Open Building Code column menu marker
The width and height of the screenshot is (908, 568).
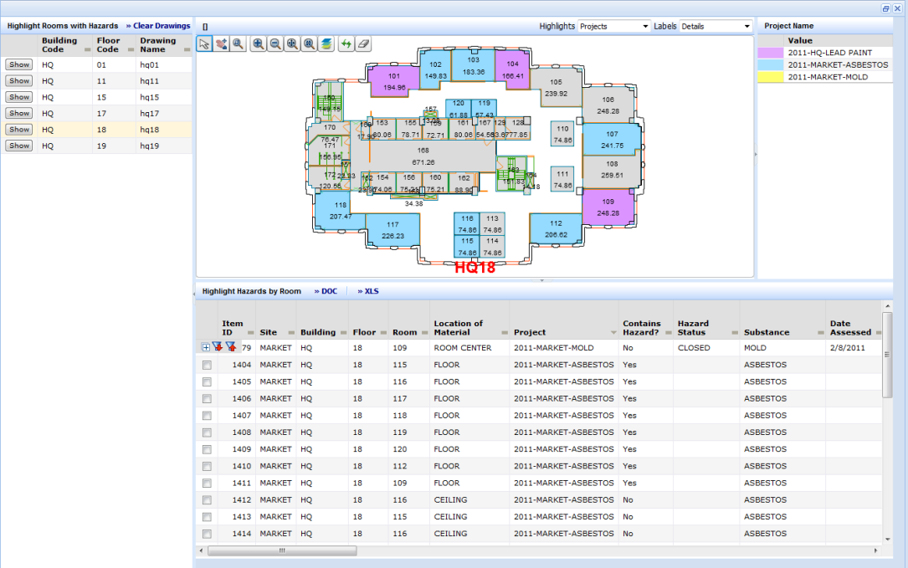click(87, 50)
